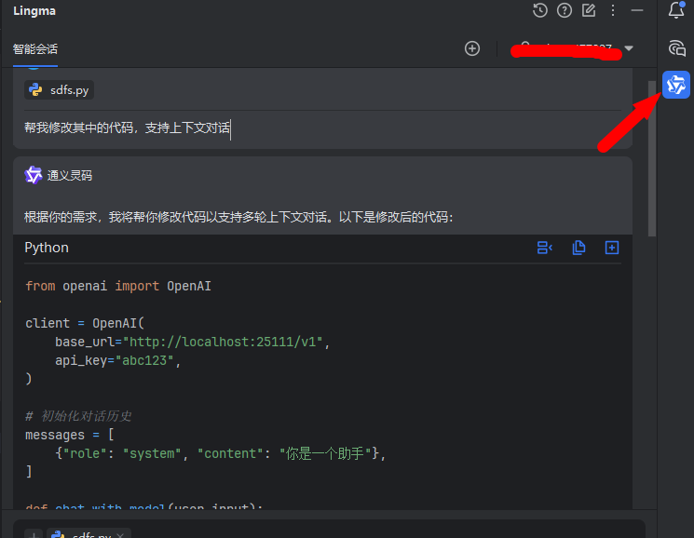Copy the Python code block
The height and width of the screenshot is (538, 694).
tap(578, 248)
